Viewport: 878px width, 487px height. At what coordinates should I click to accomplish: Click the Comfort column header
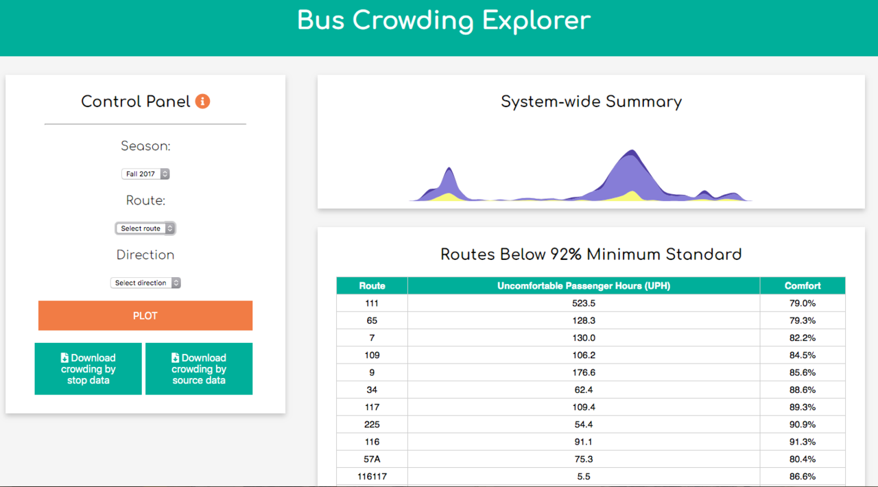coord(803,286)
